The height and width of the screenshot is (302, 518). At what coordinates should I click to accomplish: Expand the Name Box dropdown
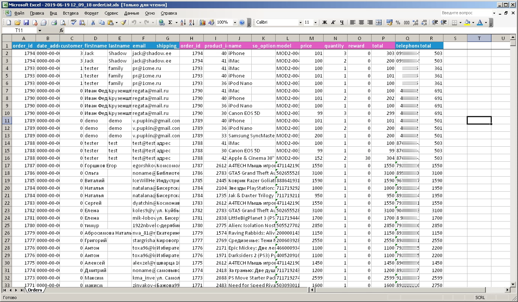(40, 30)
